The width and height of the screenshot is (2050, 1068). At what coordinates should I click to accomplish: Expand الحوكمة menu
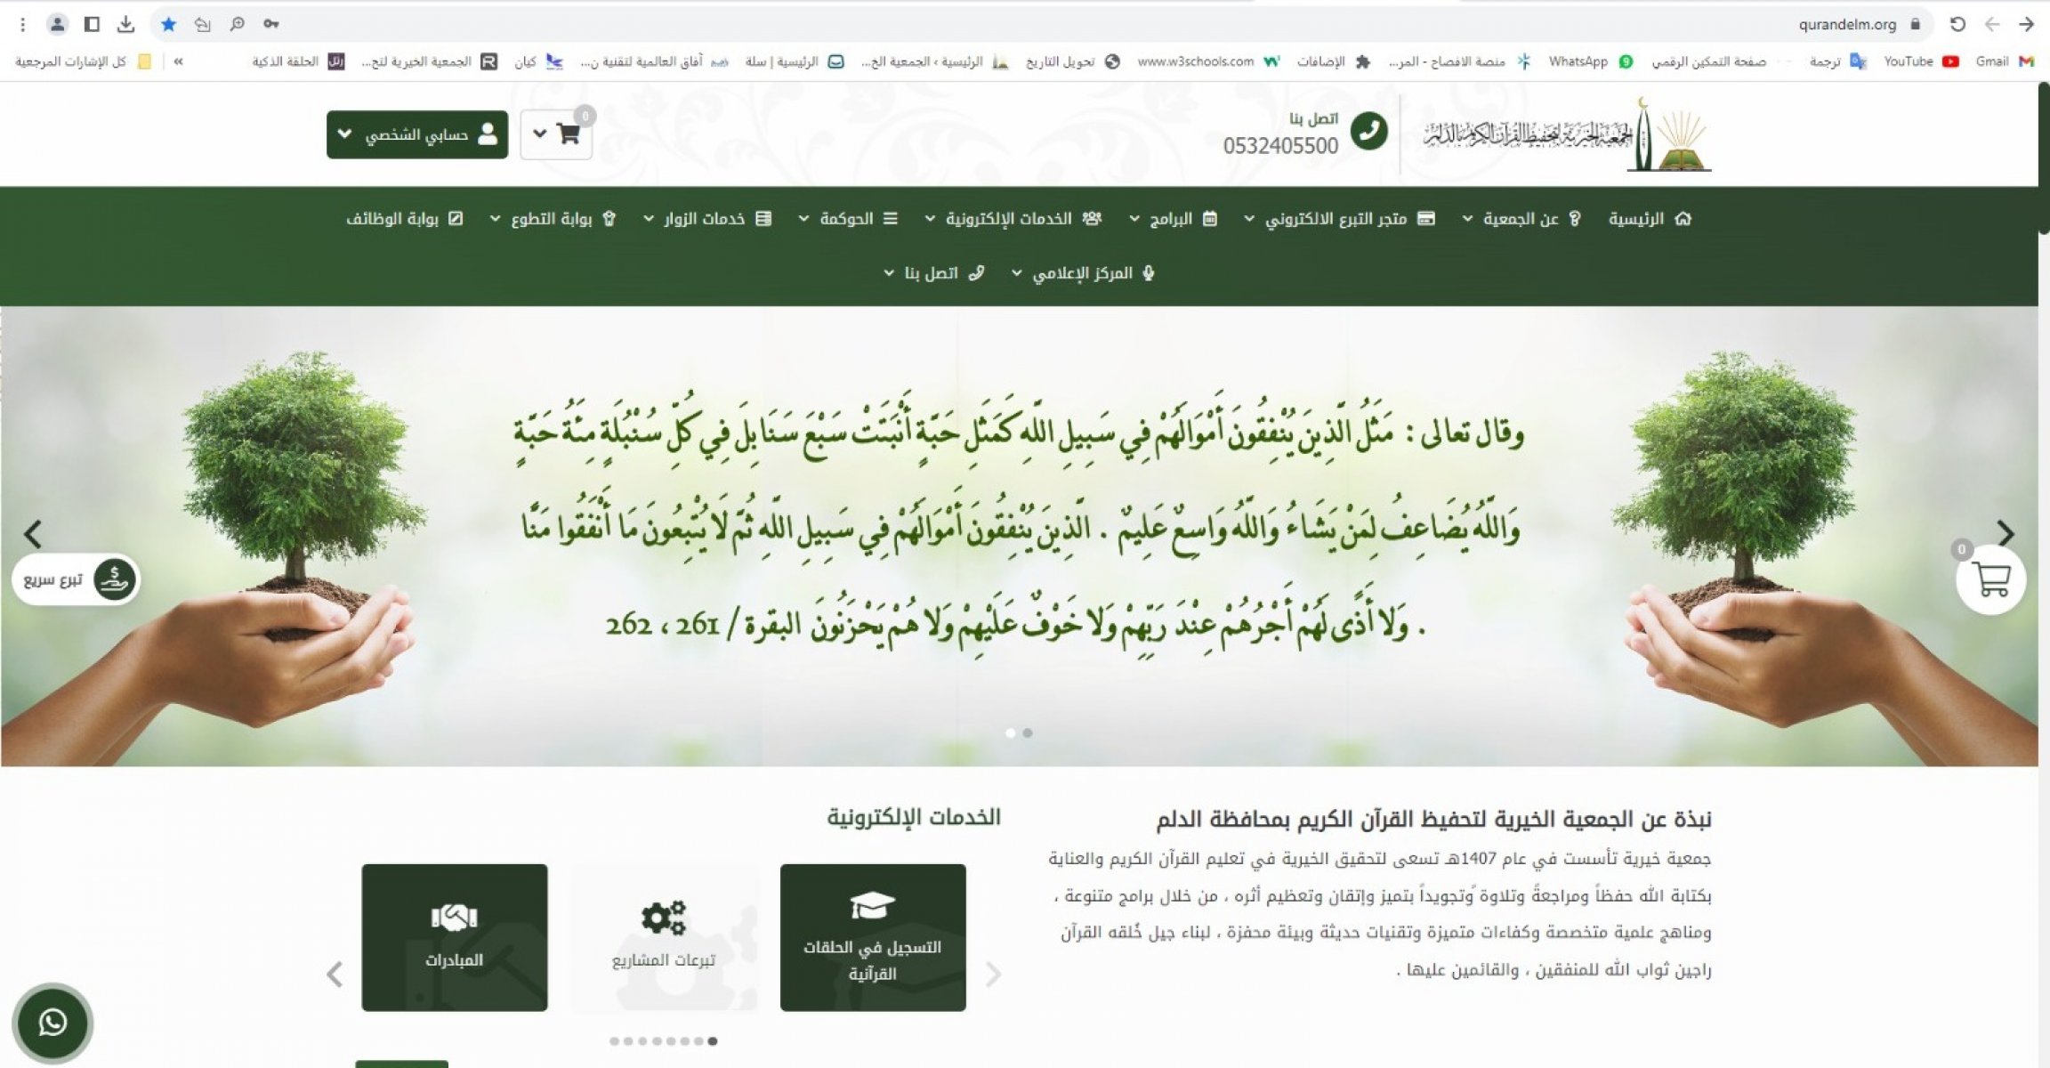click(x=848, y=219)
